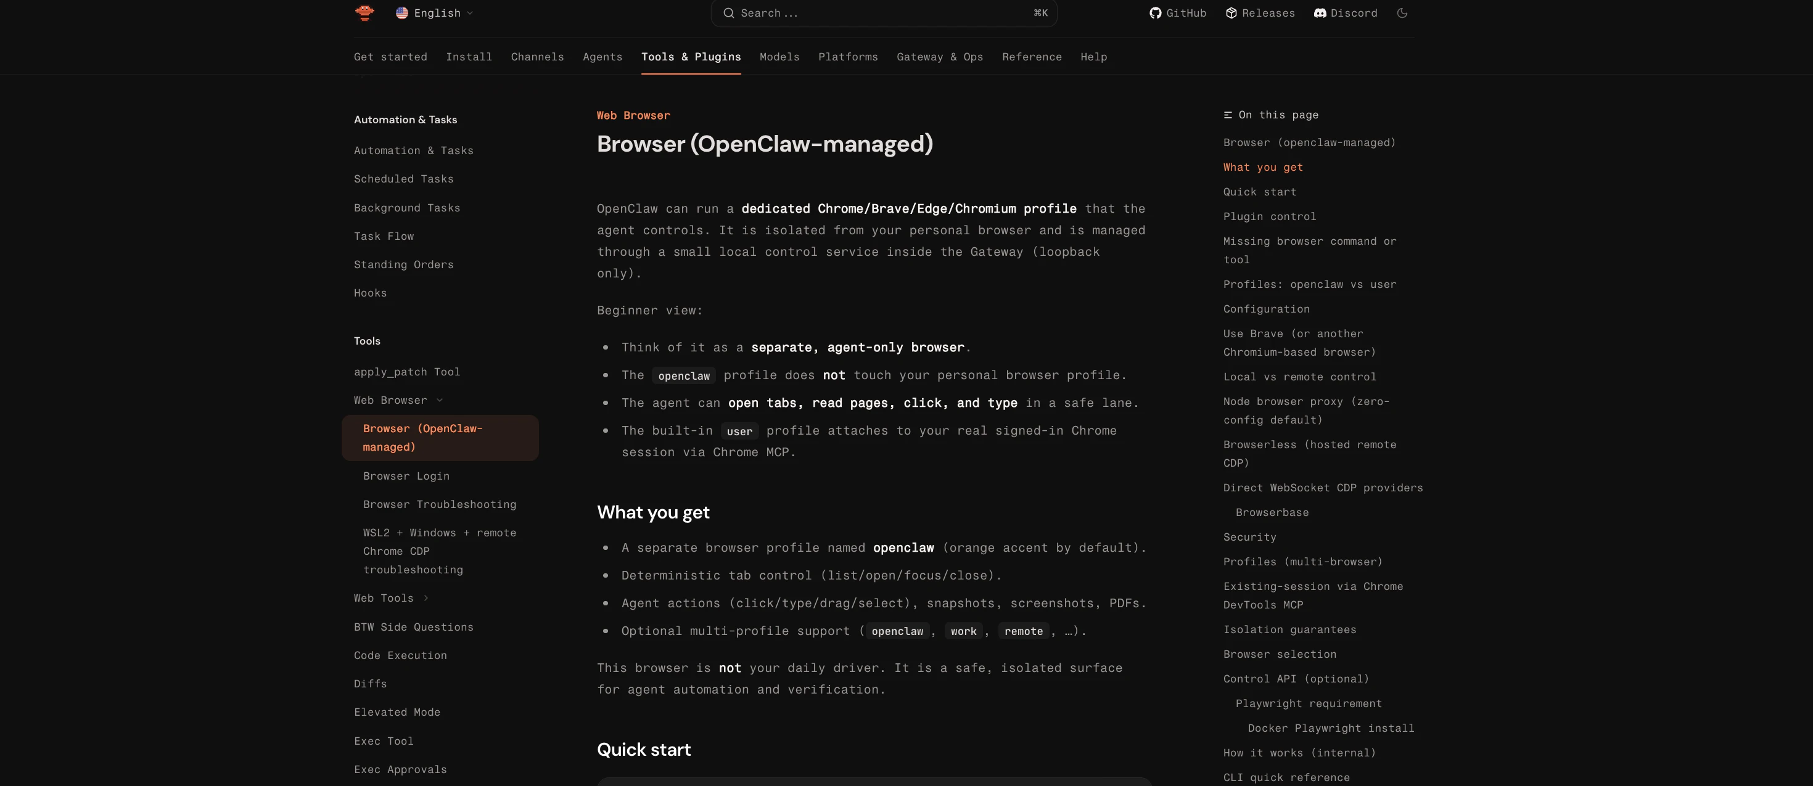Viewport: 1813px width, 786px height.
Task: Open Standing Orders sidebar page
Action: (x=403, y=264)
